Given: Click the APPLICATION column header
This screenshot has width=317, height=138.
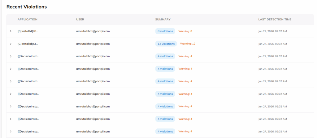Looking at the screenshot, I should coord(28,19).
